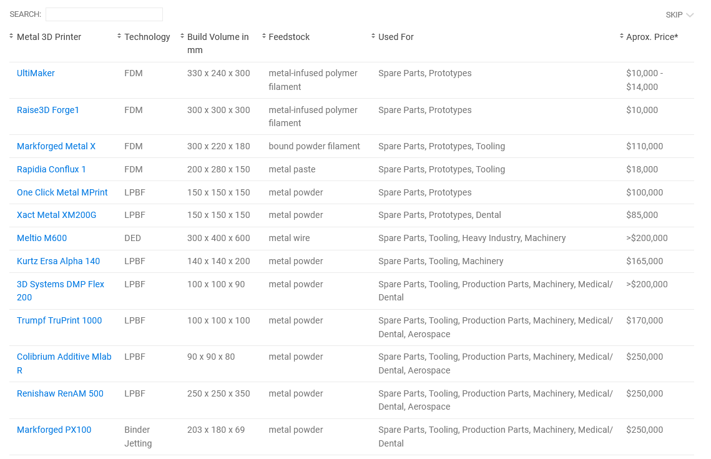Click inside the Search input field
The height and width of the screenshot is (459, 711).
click(104, 14)
